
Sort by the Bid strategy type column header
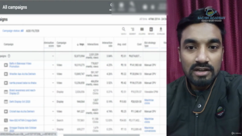pyautogui.click(x=150, y=44)
